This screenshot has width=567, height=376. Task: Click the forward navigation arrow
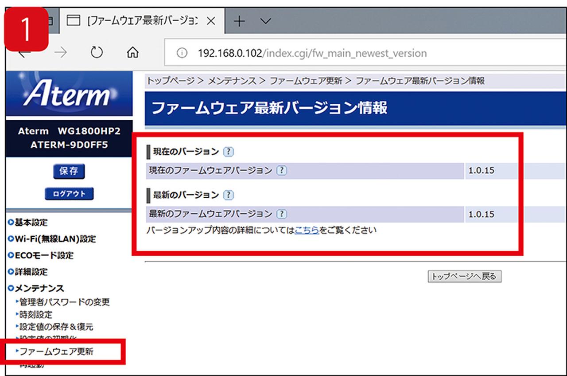click(61, 53)
